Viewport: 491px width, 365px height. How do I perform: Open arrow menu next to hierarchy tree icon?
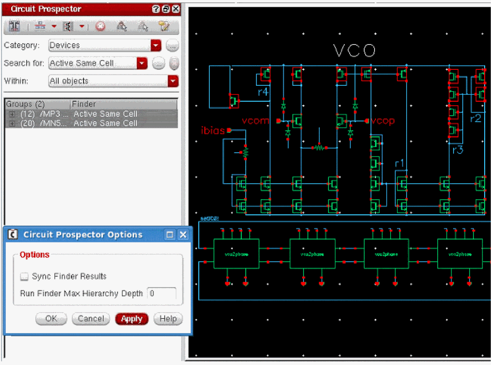click(x=54, y=27)
